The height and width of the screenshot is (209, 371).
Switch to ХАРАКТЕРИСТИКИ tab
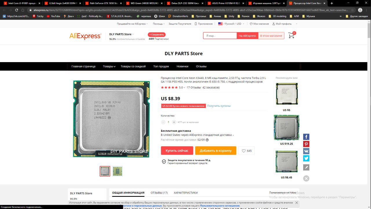click(x=185, y=193)
